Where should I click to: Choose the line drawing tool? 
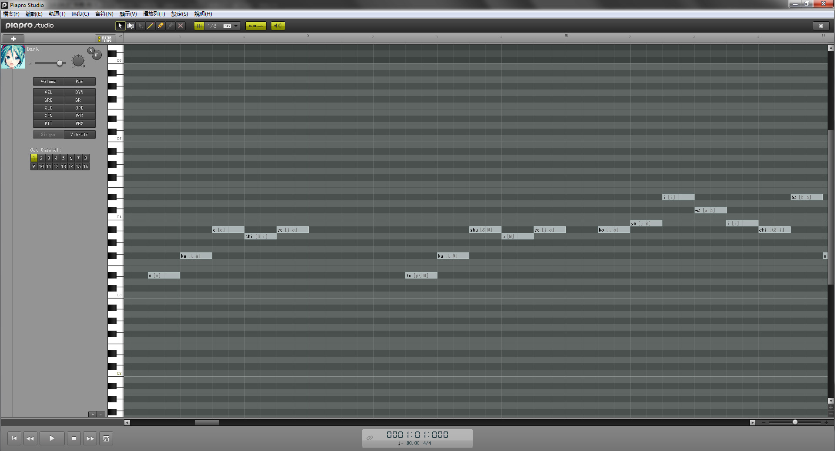point(150,26)
